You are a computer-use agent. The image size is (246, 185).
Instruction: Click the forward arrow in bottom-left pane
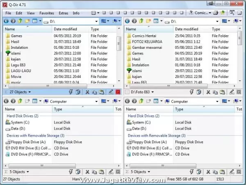[x=13, y=101]
